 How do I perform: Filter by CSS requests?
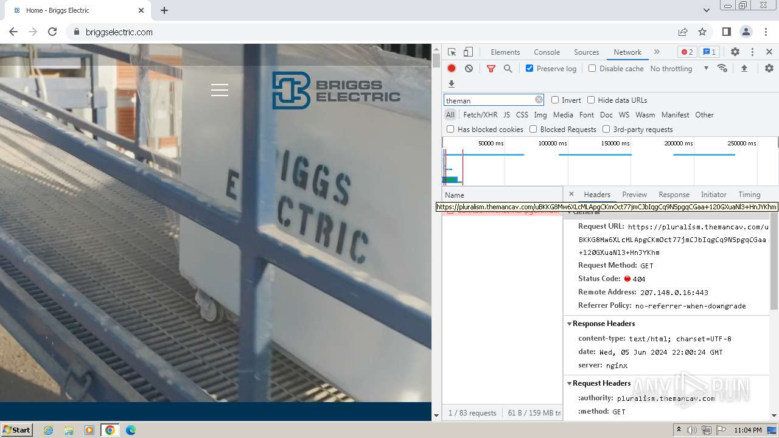[522, 114]
